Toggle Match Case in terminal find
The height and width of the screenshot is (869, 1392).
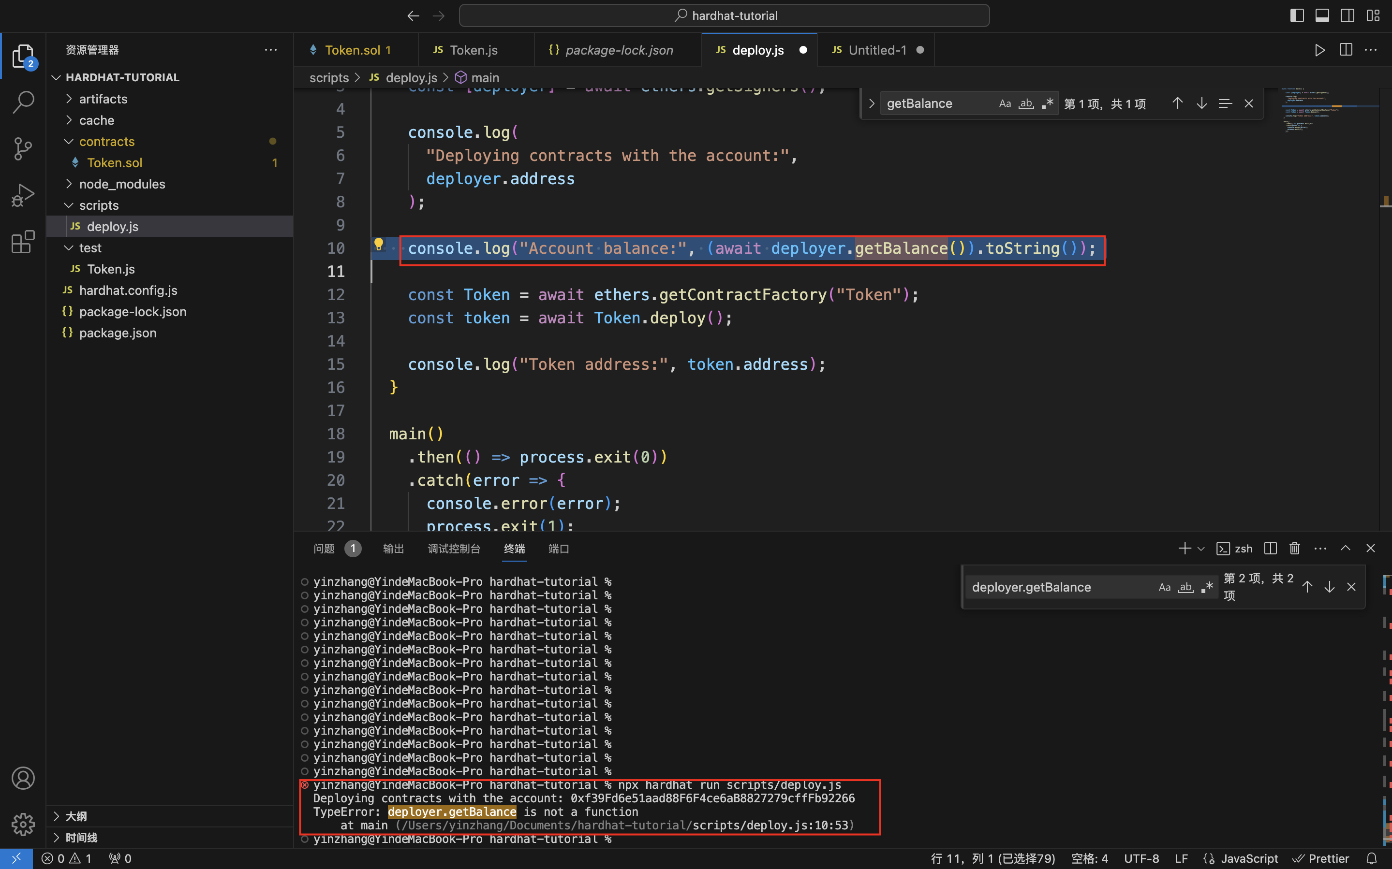pyautogui.click(x=1164, y=587)
